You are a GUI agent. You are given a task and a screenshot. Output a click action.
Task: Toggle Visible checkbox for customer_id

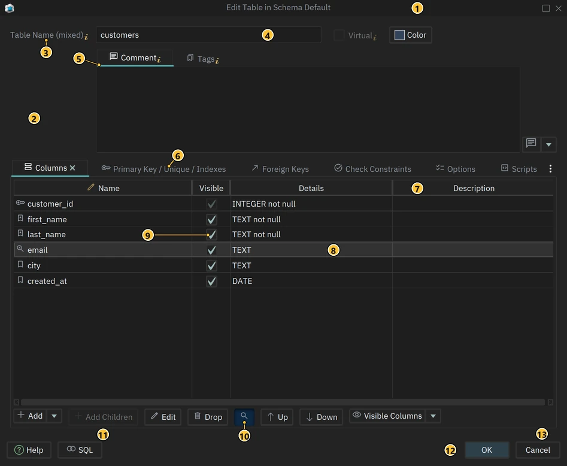(211, 204)
